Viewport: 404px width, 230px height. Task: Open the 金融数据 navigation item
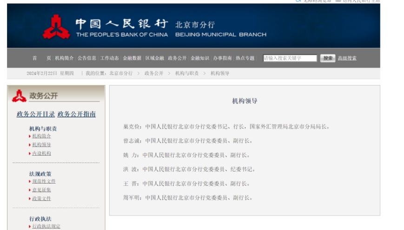click(x=132, y=58)
